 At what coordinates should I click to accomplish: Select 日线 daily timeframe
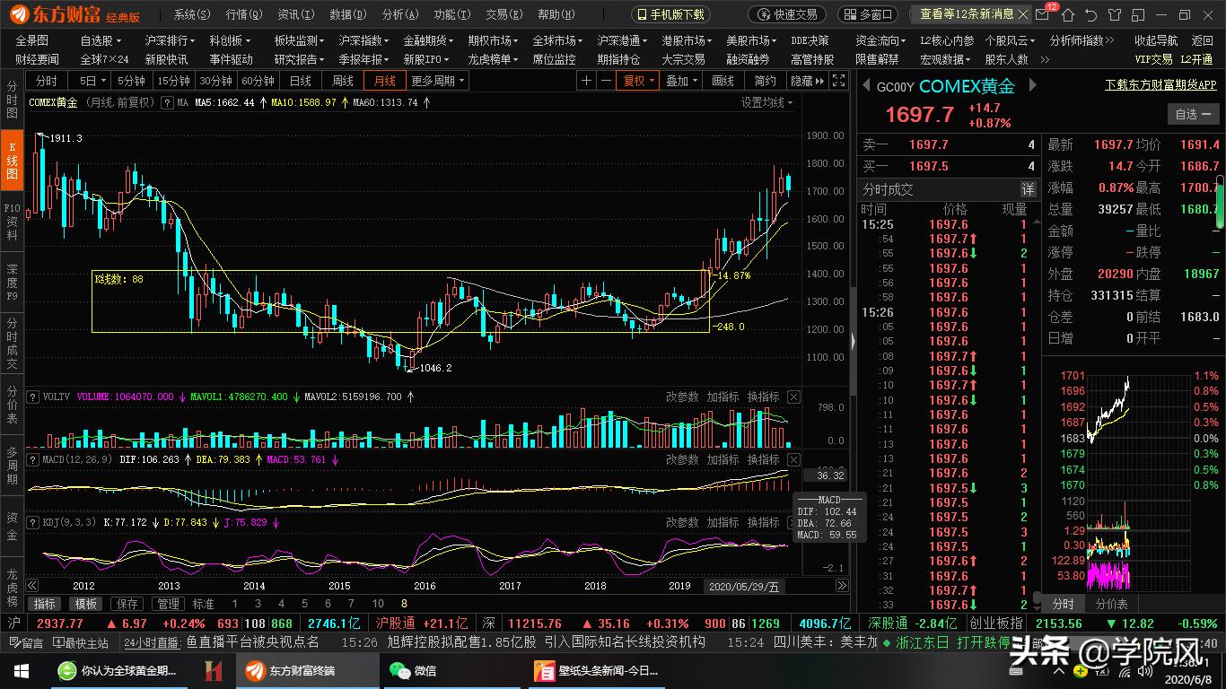(x=300, y=81)
